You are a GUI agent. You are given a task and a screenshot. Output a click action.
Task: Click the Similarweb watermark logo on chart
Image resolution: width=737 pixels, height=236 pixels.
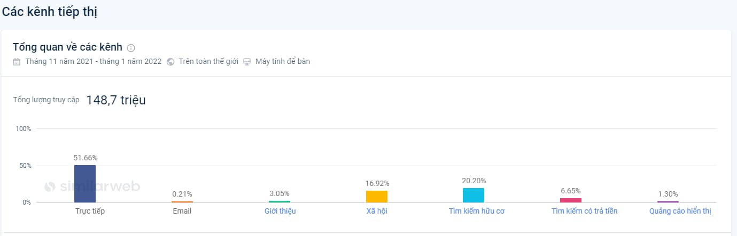point(92,186)
